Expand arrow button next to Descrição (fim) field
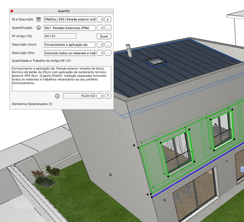244x222 pixels. click(100, 53)
